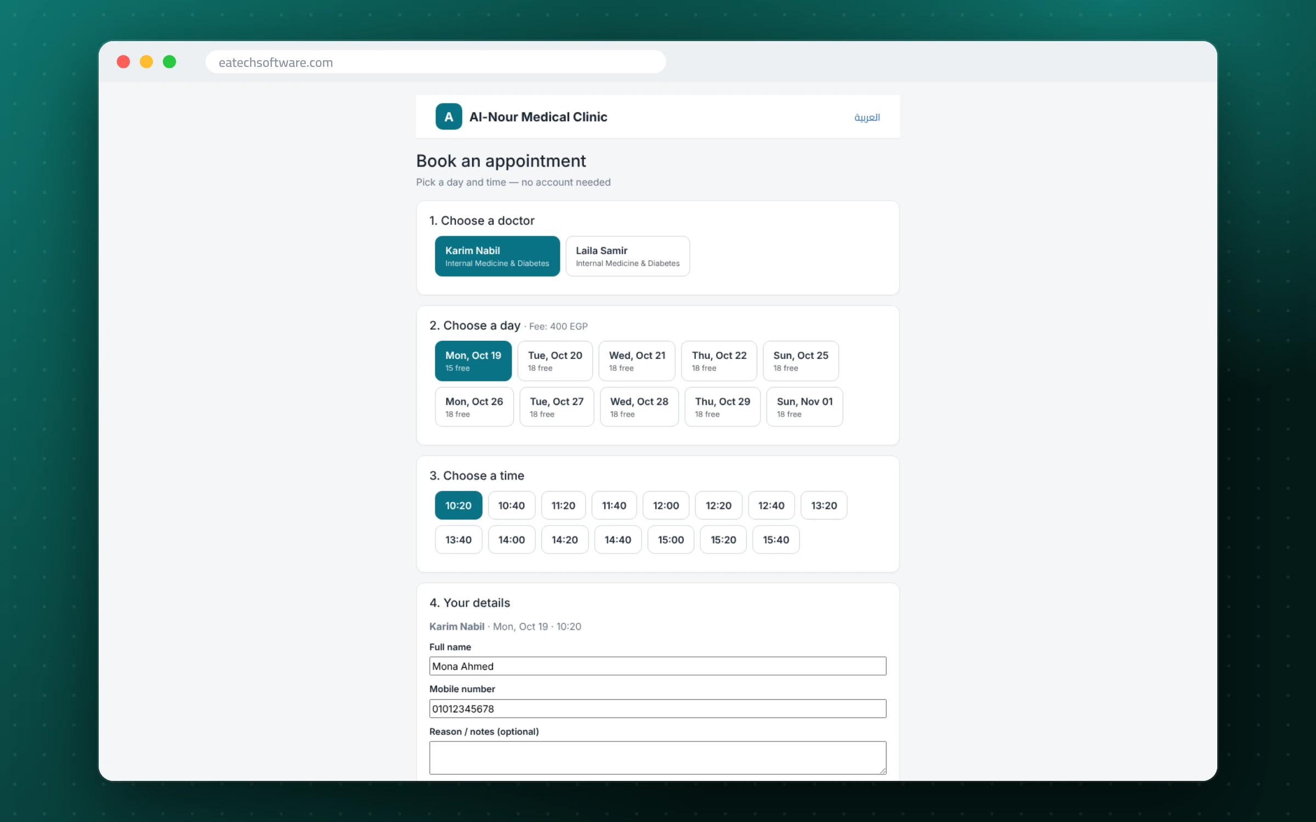Pick the 12:40 time slot

[771, 505]
